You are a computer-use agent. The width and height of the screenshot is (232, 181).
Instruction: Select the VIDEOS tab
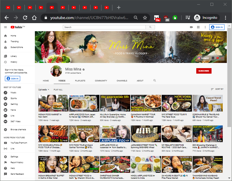[62, 81]
